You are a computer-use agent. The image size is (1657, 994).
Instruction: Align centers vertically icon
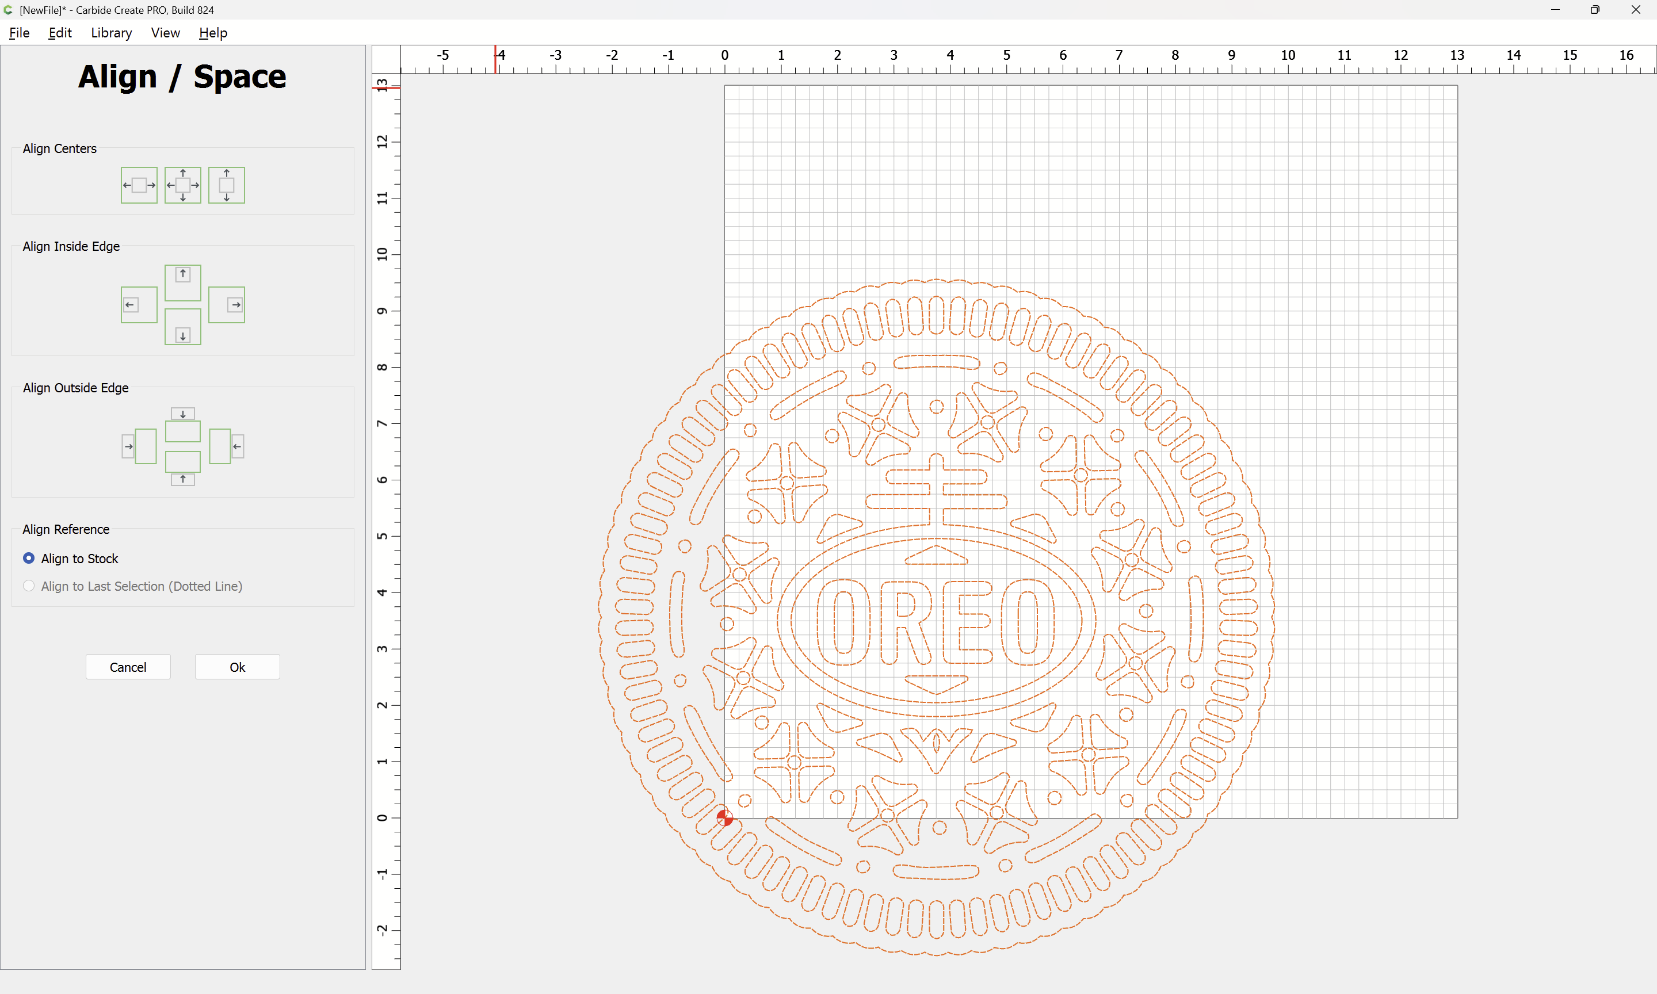pos(226,185)
